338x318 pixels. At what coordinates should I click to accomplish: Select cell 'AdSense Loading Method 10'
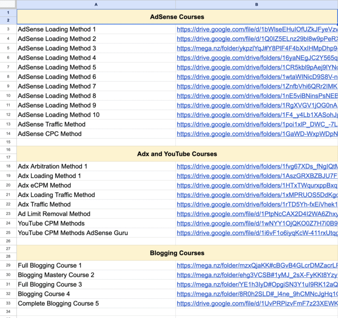tap(96, 115)
